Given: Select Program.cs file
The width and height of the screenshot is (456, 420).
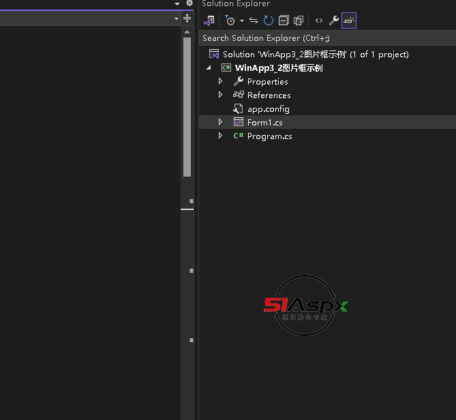Looking at the screenshot, I should (270, 136).
